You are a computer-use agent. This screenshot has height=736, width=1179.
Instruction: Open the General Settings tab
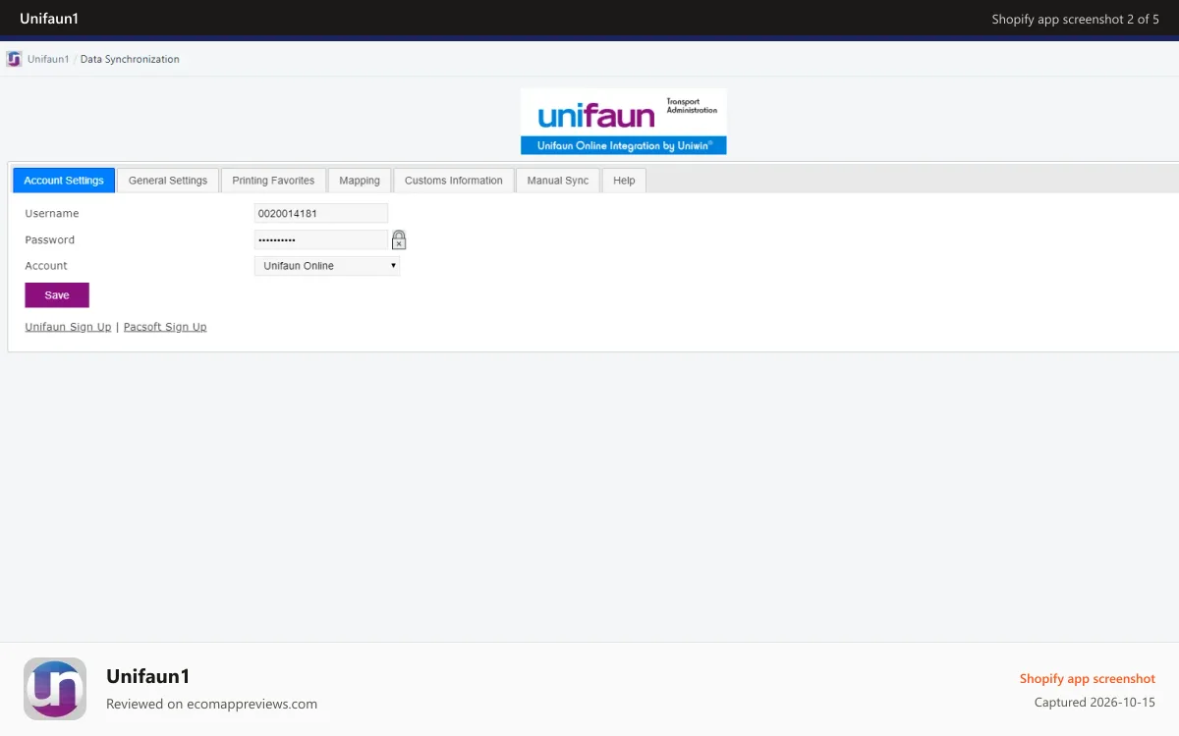point(168,181)
